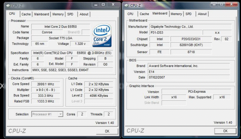Click the CPU-Z icon in right title bar
This screenshot has width=241, height=139.
coord(127,6)
